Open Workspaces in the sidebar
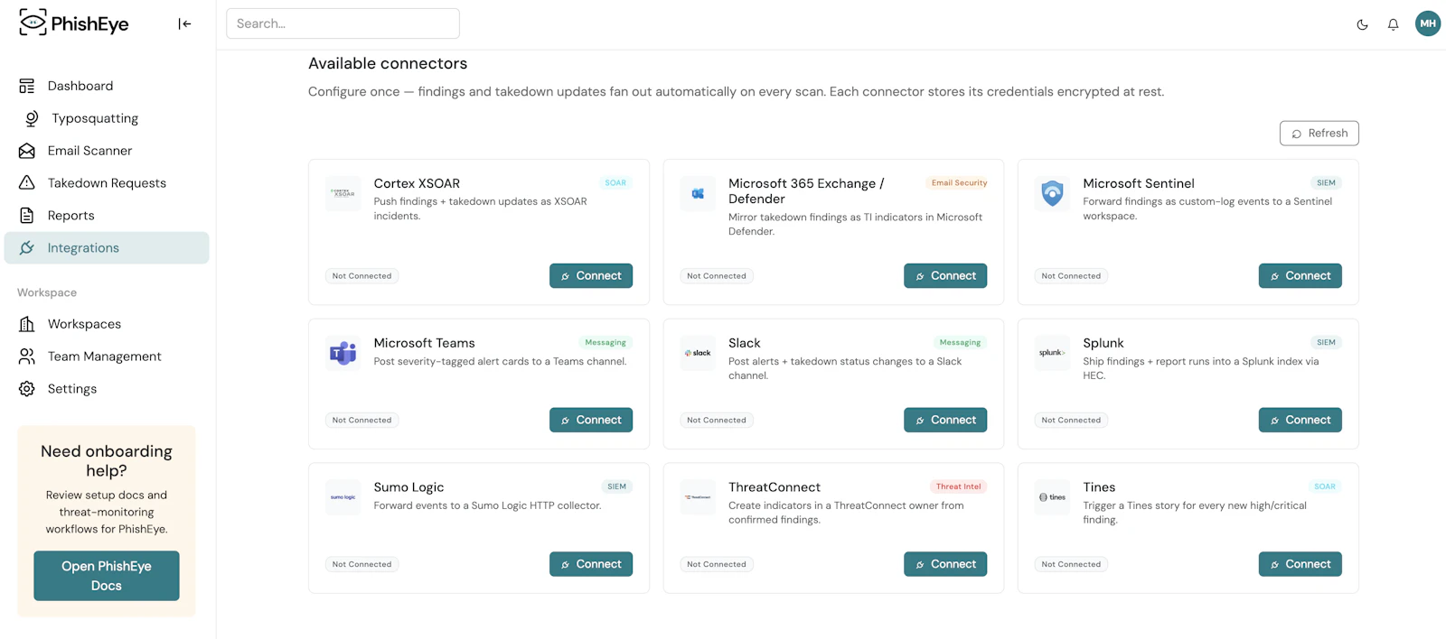The height and width of the screenshot is (639, 1446). [x=107, y=324]
